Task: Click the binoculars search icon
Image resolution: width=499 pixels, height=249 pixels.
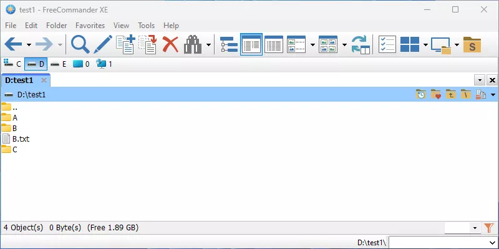Action: [193, 44]
